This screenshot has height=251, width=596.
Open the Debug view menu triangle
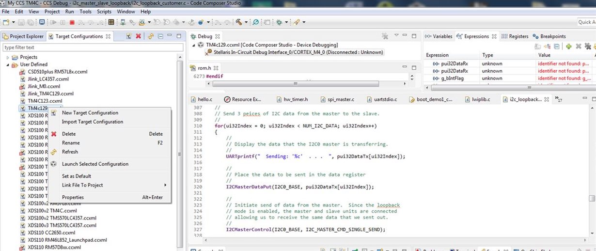tap(396, 35)
